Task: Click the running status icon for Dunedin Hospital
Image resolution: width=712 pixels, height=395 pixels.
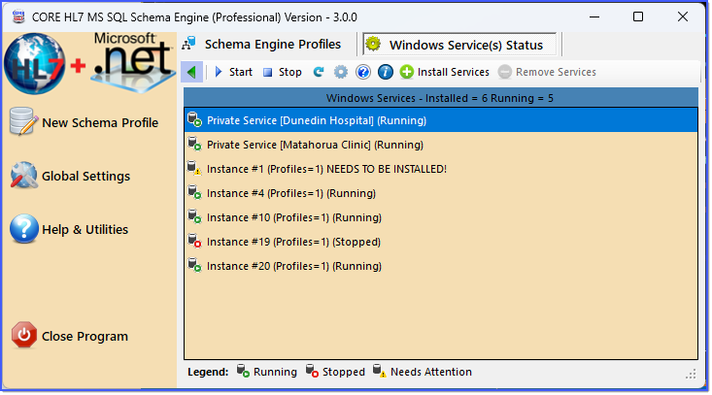Action: [x=194, y=119]
